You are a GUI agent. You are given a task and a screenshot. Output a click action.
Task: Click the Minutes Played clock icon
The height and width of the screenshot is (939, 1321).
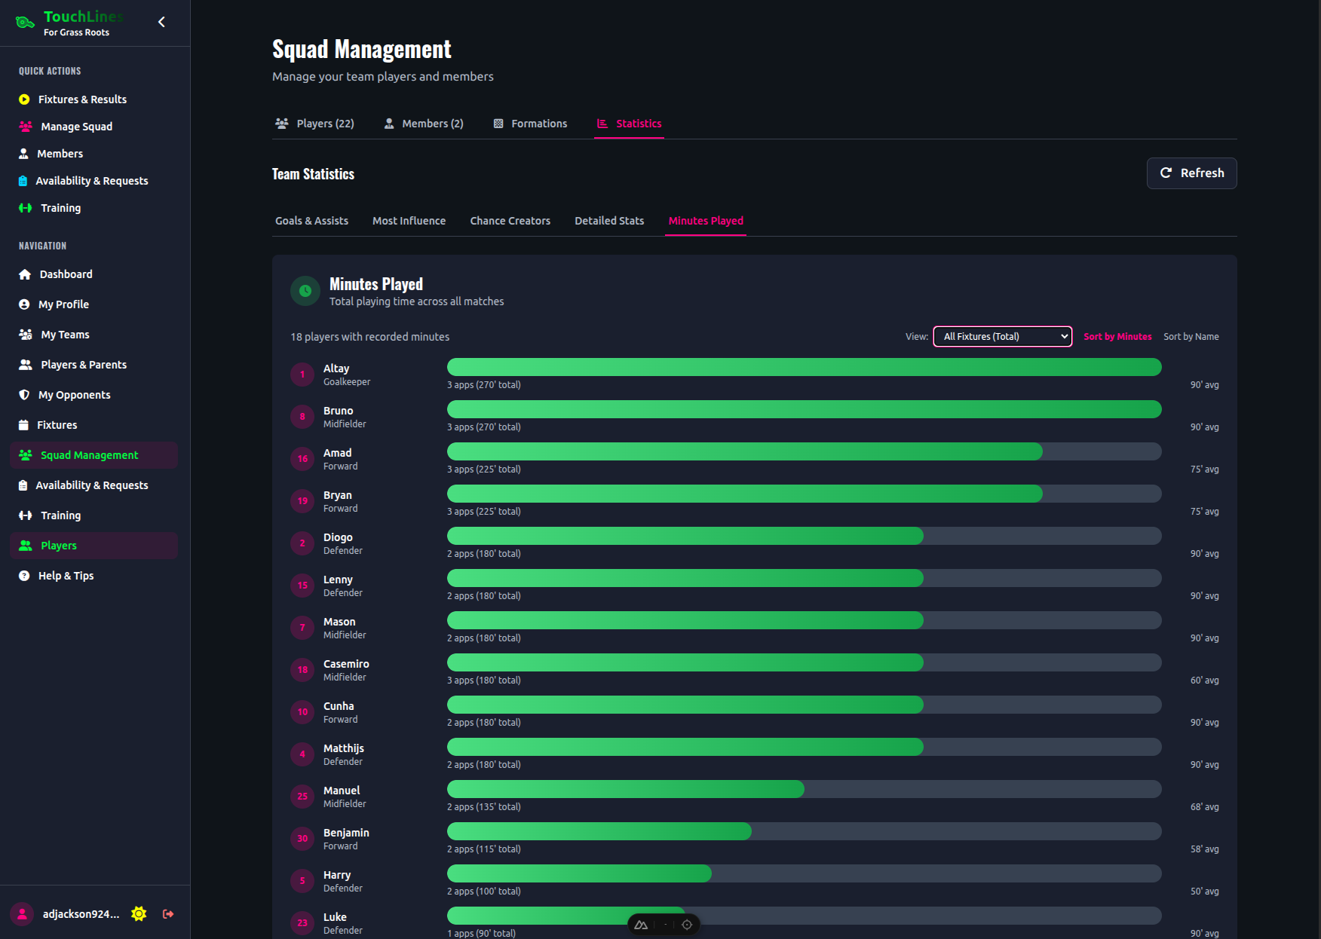305,291
